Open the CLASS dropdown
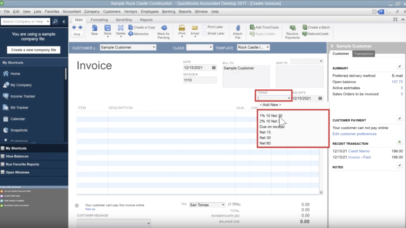Image resolution: width=406 pixels, height=228 pixels. pyautogui.click(x=210, y=48)
